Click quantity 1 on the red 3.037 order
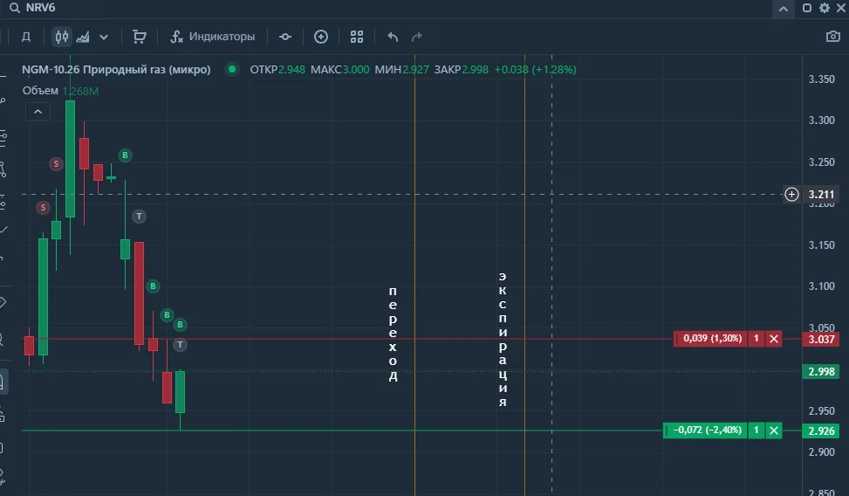849x496 pixels. (x=756, y=339)
